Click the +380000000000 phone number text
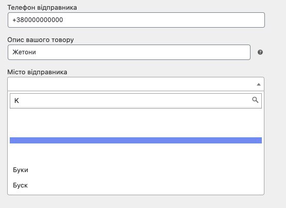This screenshot has height=208, width=286. (x=38, y=20)
